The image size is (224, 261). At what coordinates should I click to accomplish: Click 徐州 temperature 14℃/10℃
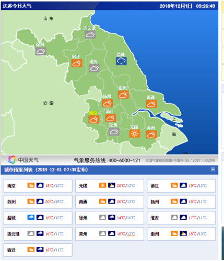pyautogui.click(x=126, y=218)
